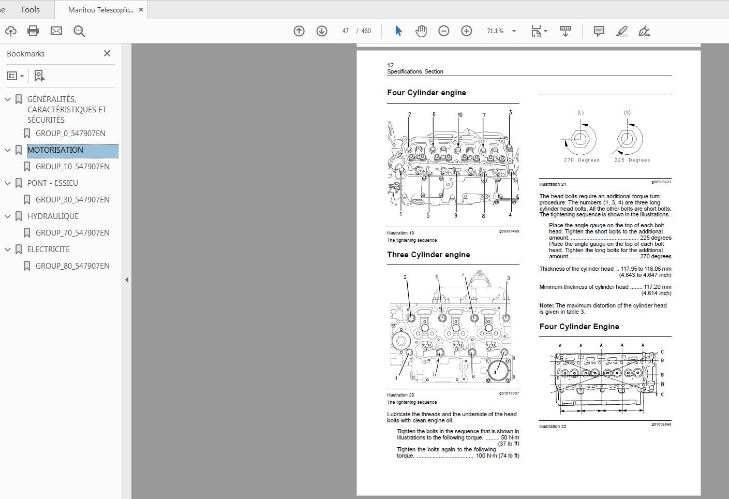Select the Hand tool in the toolbar

point(421,31)
